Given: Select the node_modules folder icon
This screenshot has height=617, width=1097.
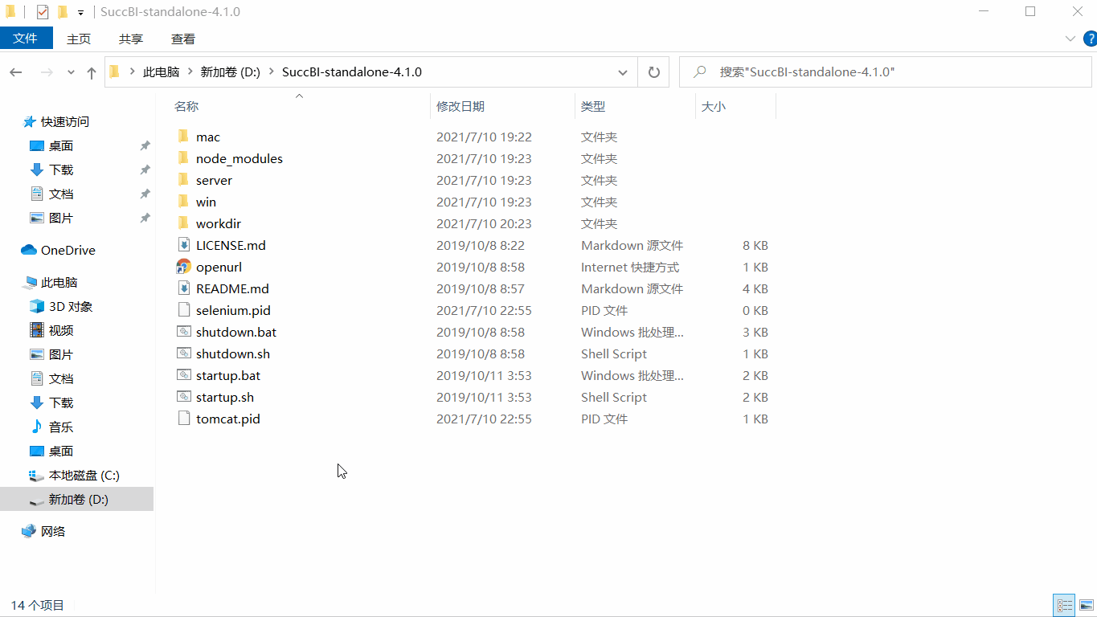Looking at the screenshot, I should tap(183, 158).
